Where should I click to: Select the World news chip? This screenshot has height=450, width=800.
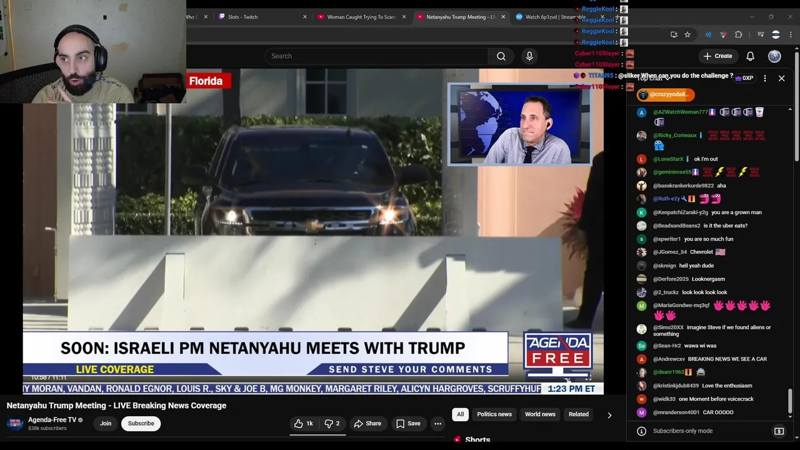540,414
